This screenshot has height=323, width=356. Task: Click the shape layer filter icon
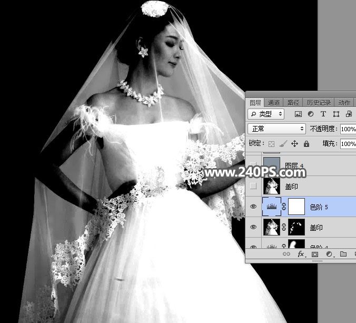[335, 114]
